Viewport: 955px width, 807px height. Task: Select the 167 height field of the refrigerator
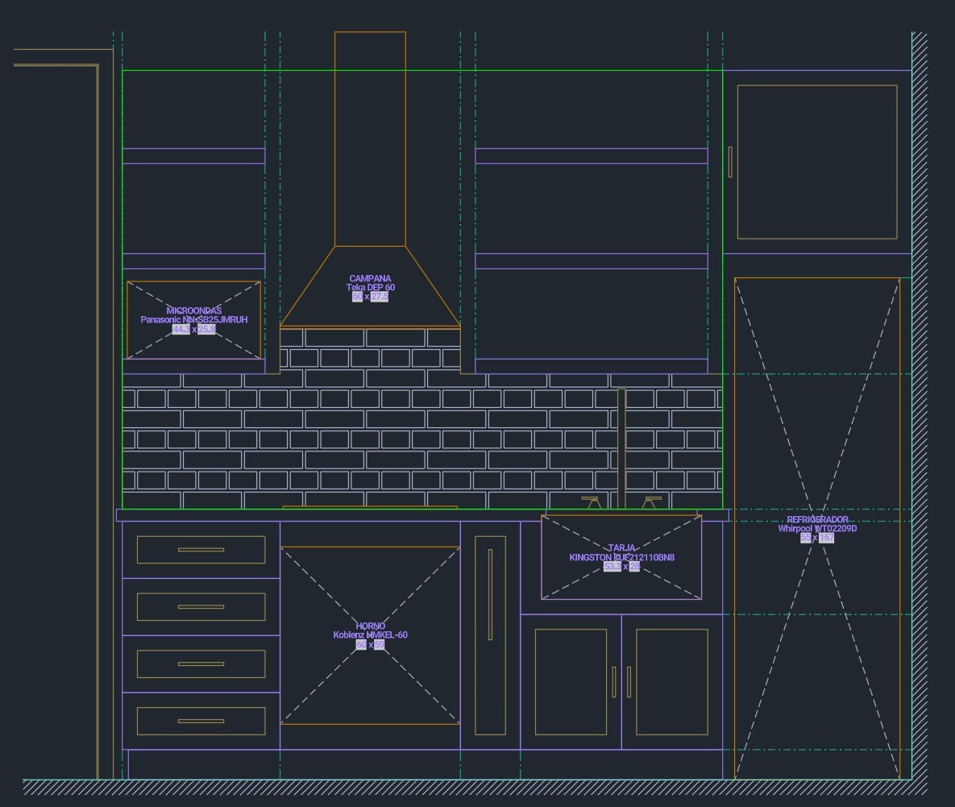click(x=827, y=538)
